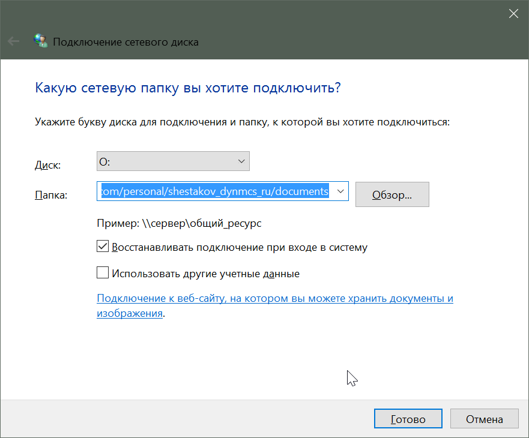Screen dimensions: 529x438
Task: Expand the Папка folder history dropdown arrow
Action: pos(340,191)
